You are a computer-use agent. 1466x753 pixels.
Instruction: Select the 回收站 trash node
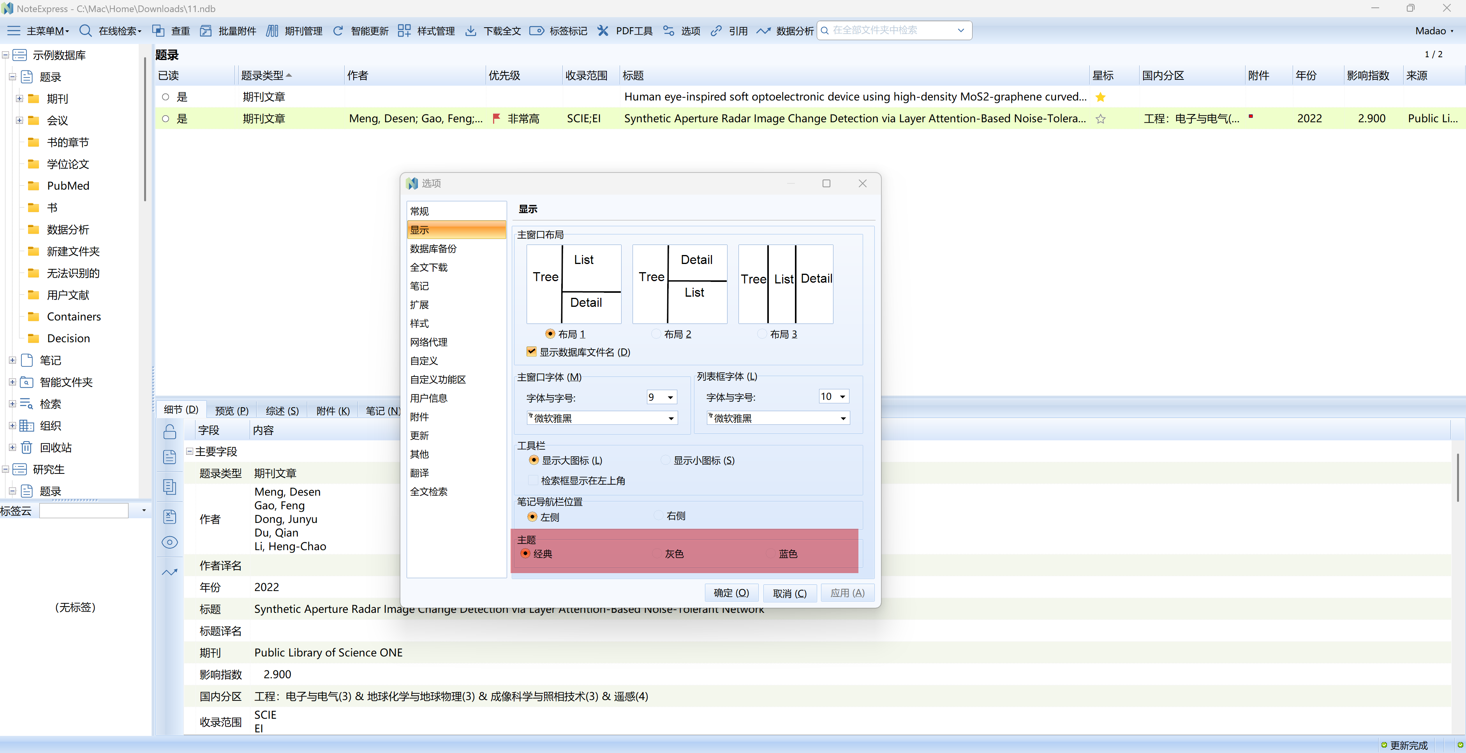(56, 448)
